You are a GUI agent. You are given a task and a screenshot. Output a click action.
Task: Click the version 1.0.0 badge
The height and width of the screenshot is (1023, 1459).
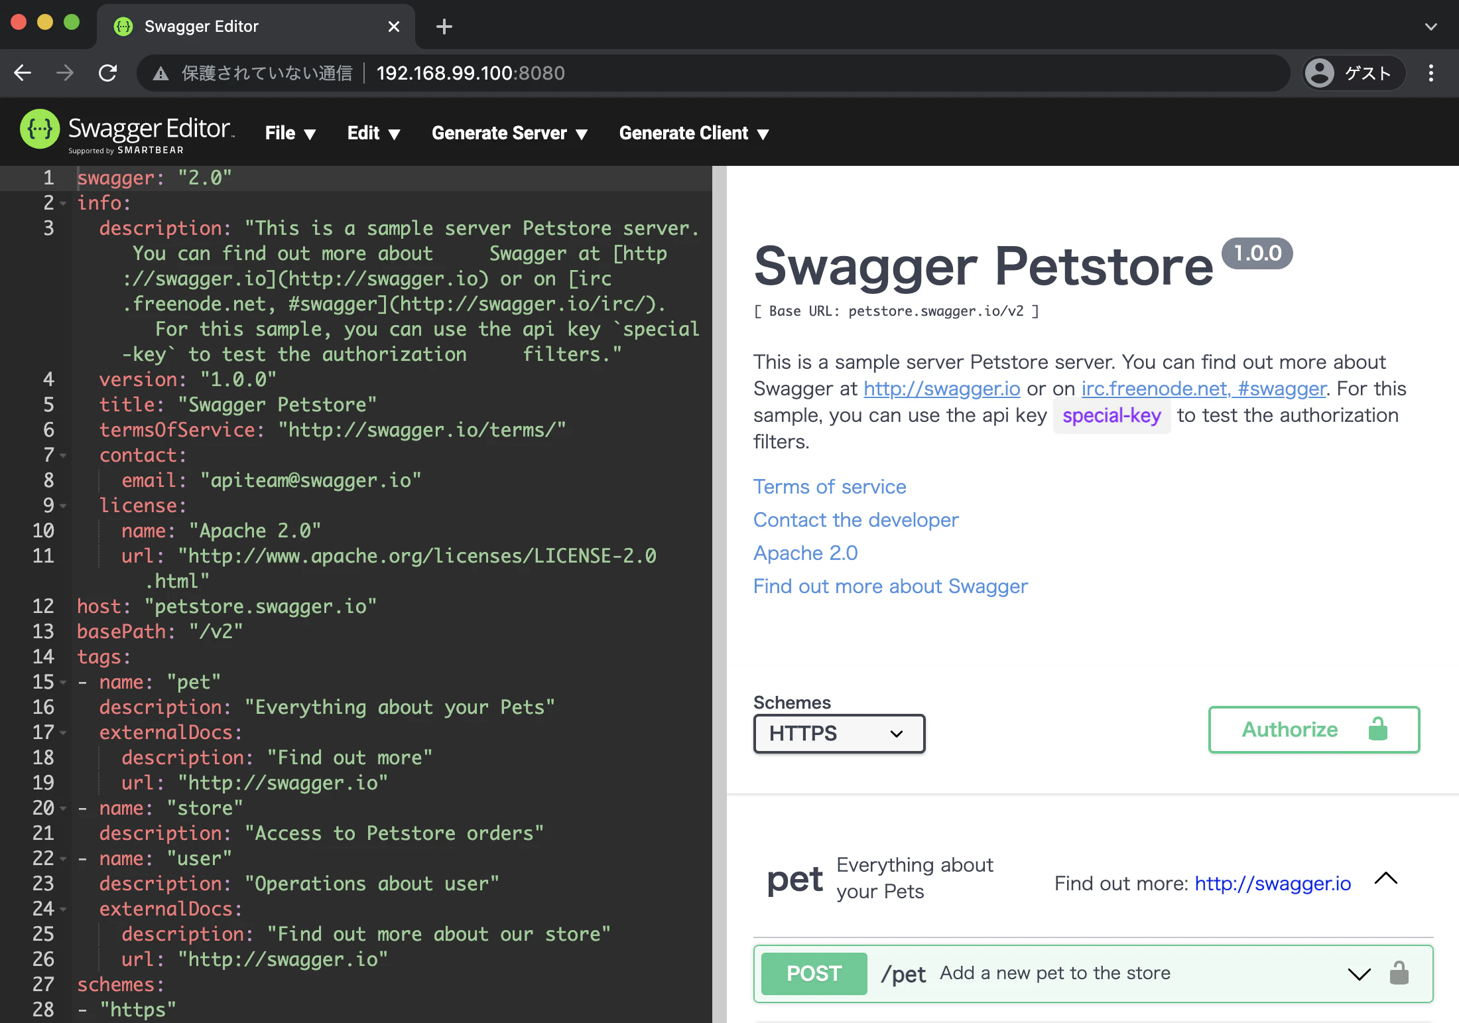point(1257,253)
